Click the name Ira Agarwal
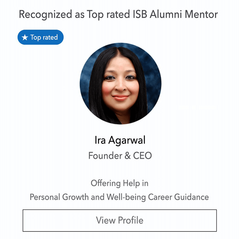 120,140
